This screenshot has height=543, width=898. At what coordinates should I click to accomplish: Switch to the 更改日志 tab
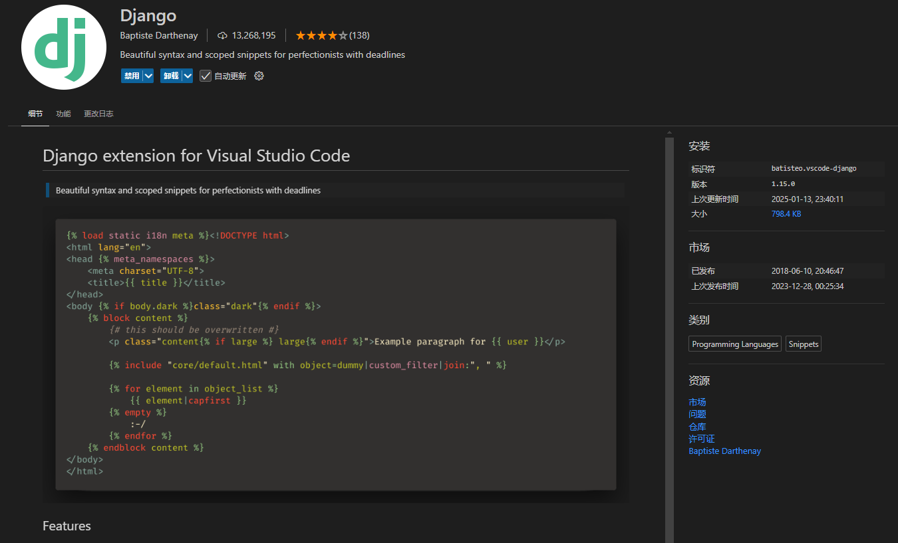(98, 114)
